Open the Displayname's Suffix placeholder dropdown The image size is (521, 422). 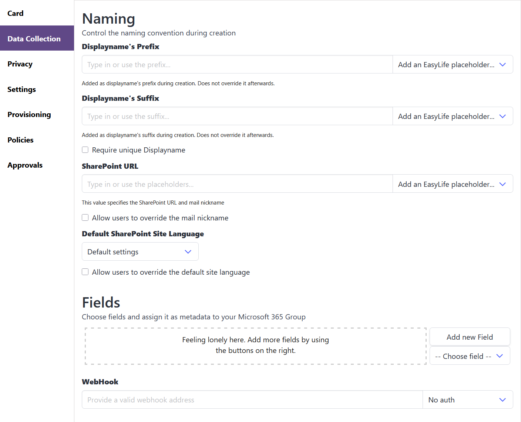[x=453, y=116]
